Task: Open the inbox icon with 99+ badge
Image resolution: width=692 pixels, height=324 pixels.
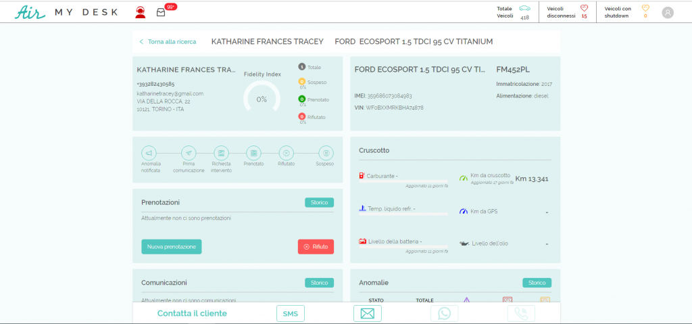Action: (x=161, y=12)
